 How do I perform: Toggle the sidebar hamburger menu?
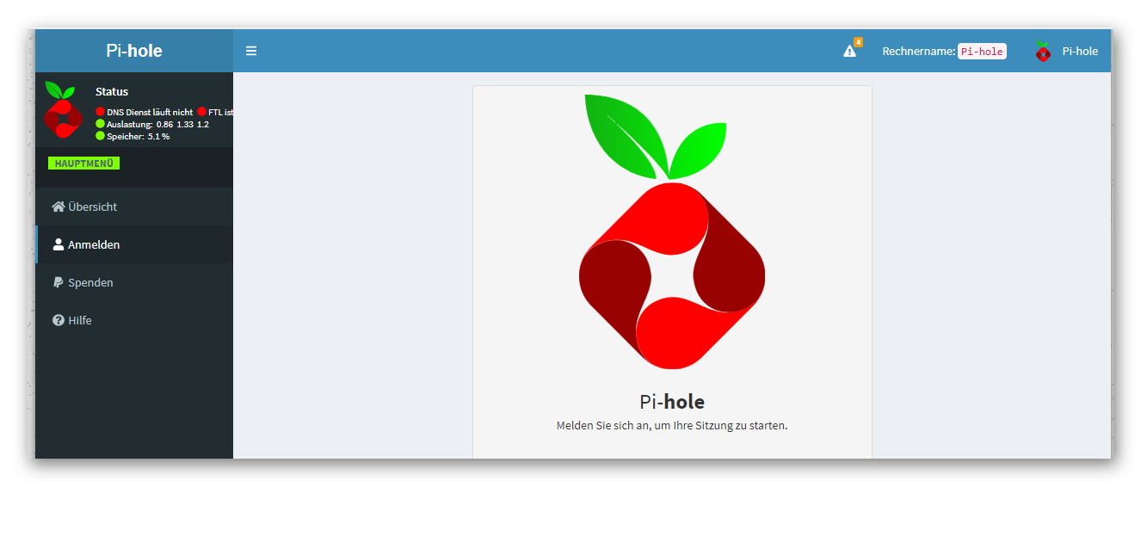pyautogui.click(x=251, y=51)
